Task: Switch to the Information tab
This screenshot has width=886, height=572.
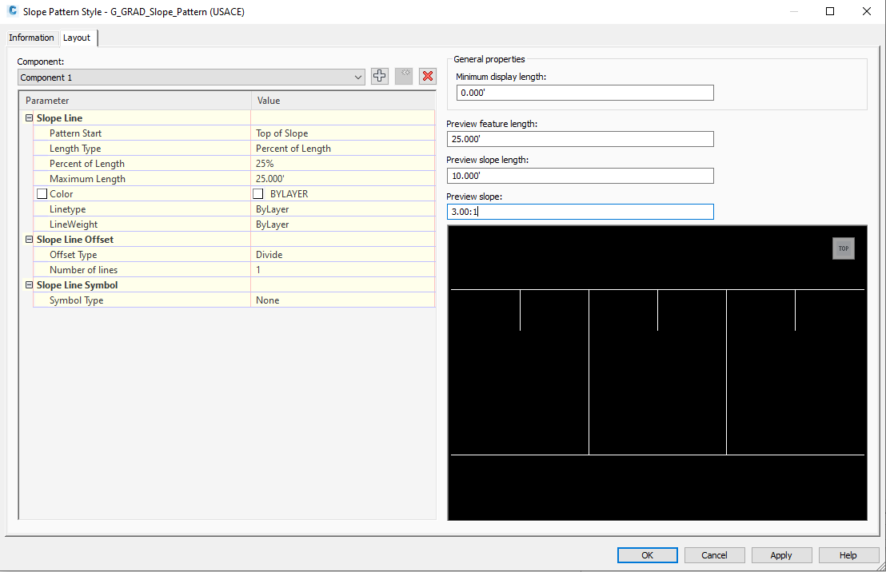Action: click(32, 38)
